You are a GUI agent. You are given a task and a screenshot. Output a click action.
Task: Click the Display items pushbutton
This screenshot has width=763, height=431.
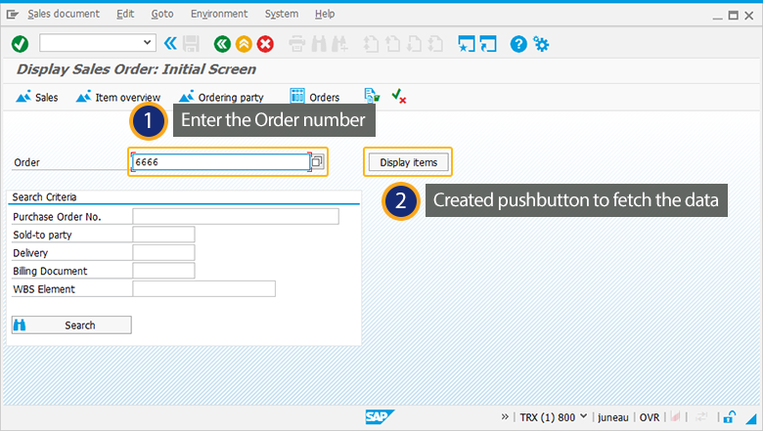click(408, 162)
